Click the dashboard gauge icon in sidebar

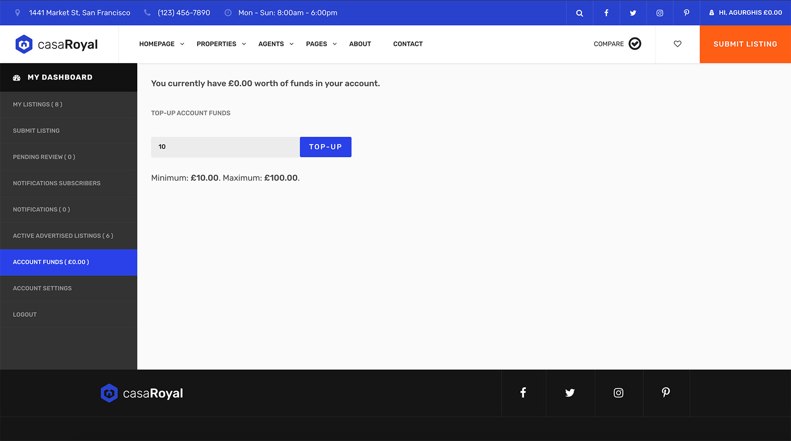(x=17, y=78)
